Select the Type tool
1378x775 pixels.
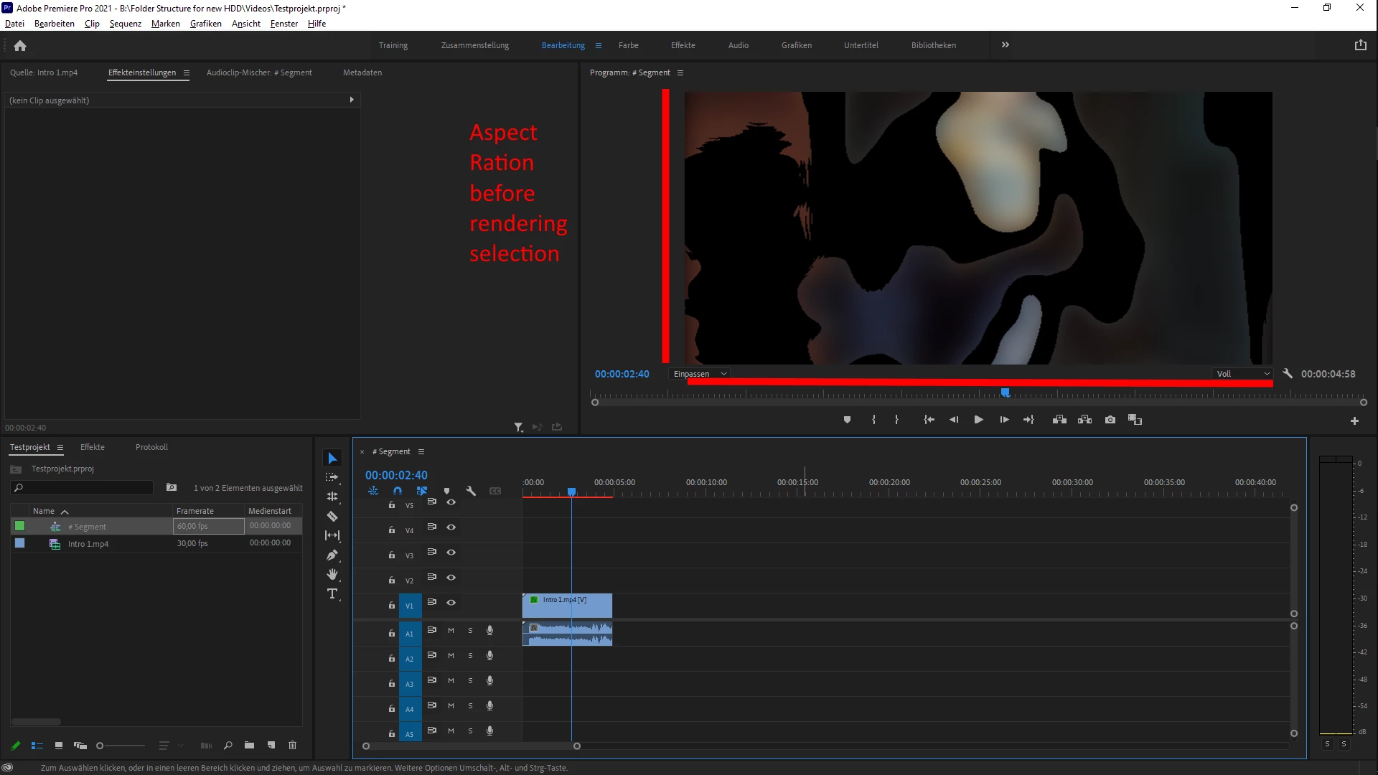pos(332,593)
